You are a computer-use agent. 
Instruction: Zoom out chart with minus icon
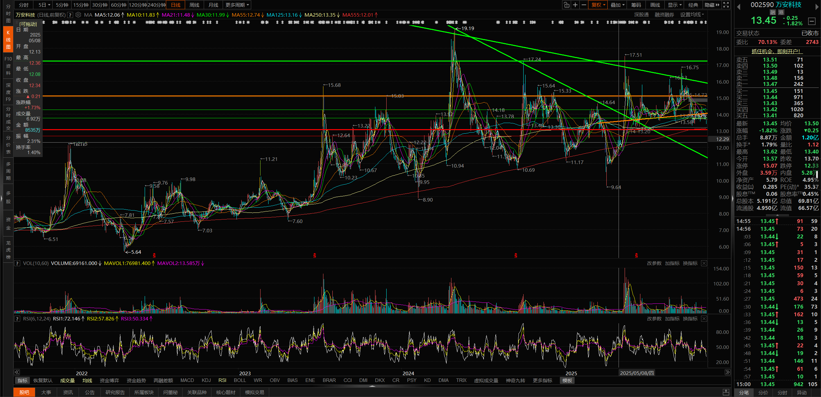584,5
